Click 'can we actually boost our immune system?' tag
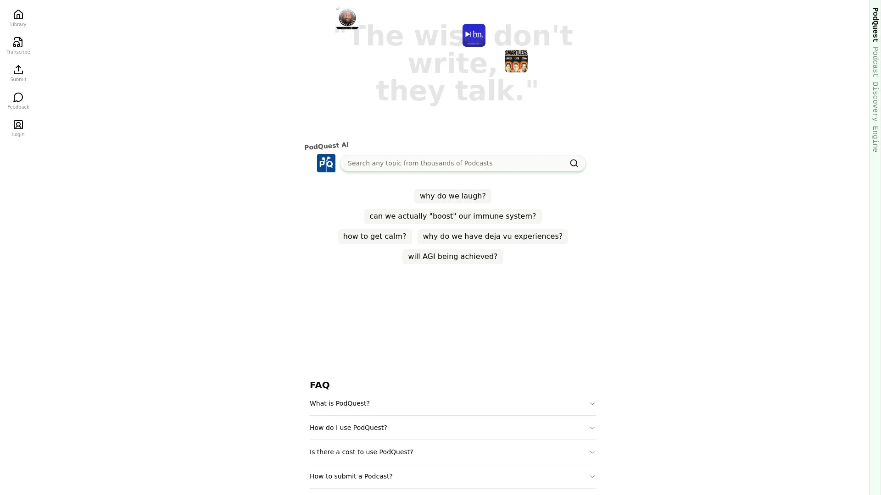The height and width of the screenshot is (495, 881). [452, 216]
